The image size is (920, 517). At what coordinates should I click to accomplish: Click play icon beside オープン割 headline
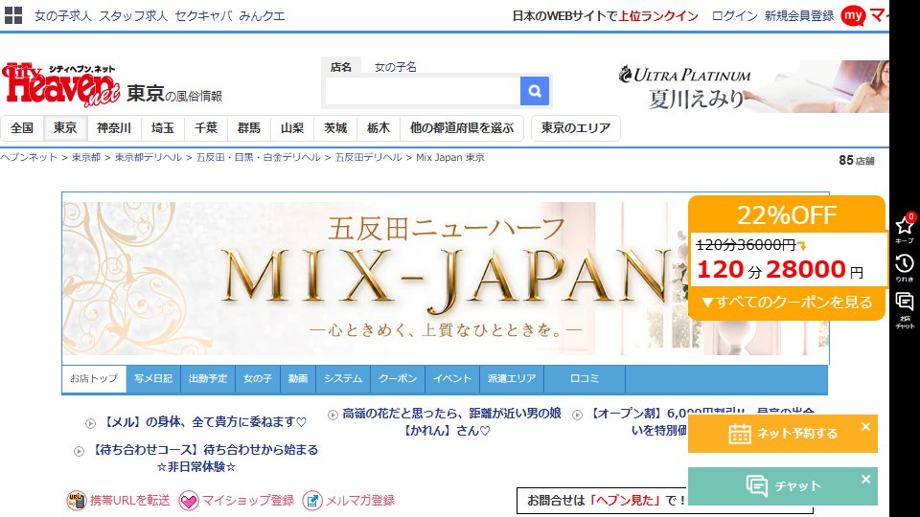[577, 415]
